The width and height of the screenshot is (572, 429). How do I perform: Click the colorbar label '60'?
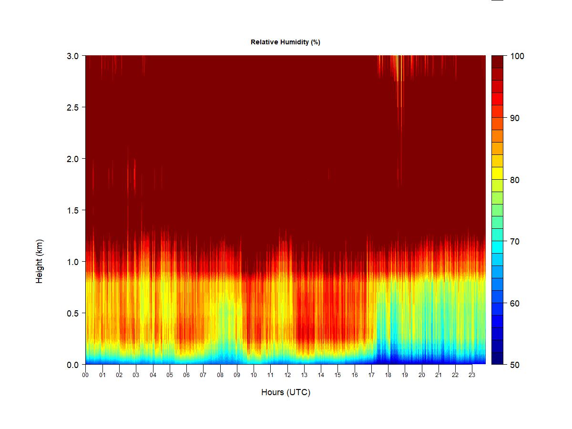pyautogui.click(x=515, y=303)
